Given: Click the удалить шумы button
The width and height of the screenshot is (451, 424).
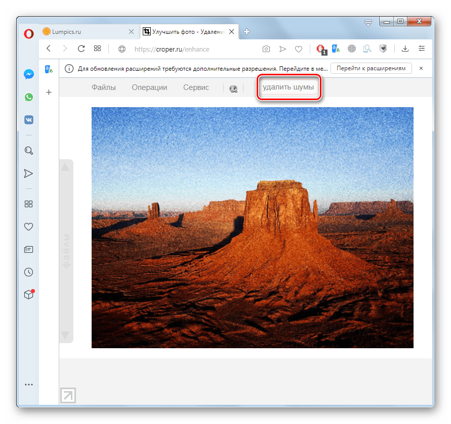Looking at the screenshot, I should 289,87.
